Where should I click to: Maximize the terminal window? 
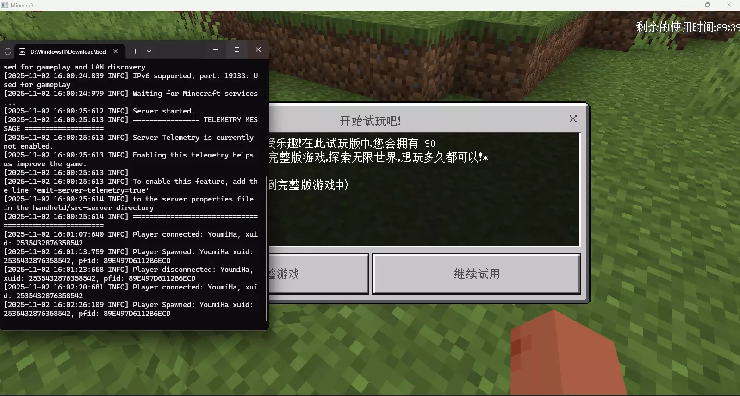click(237, 50)
